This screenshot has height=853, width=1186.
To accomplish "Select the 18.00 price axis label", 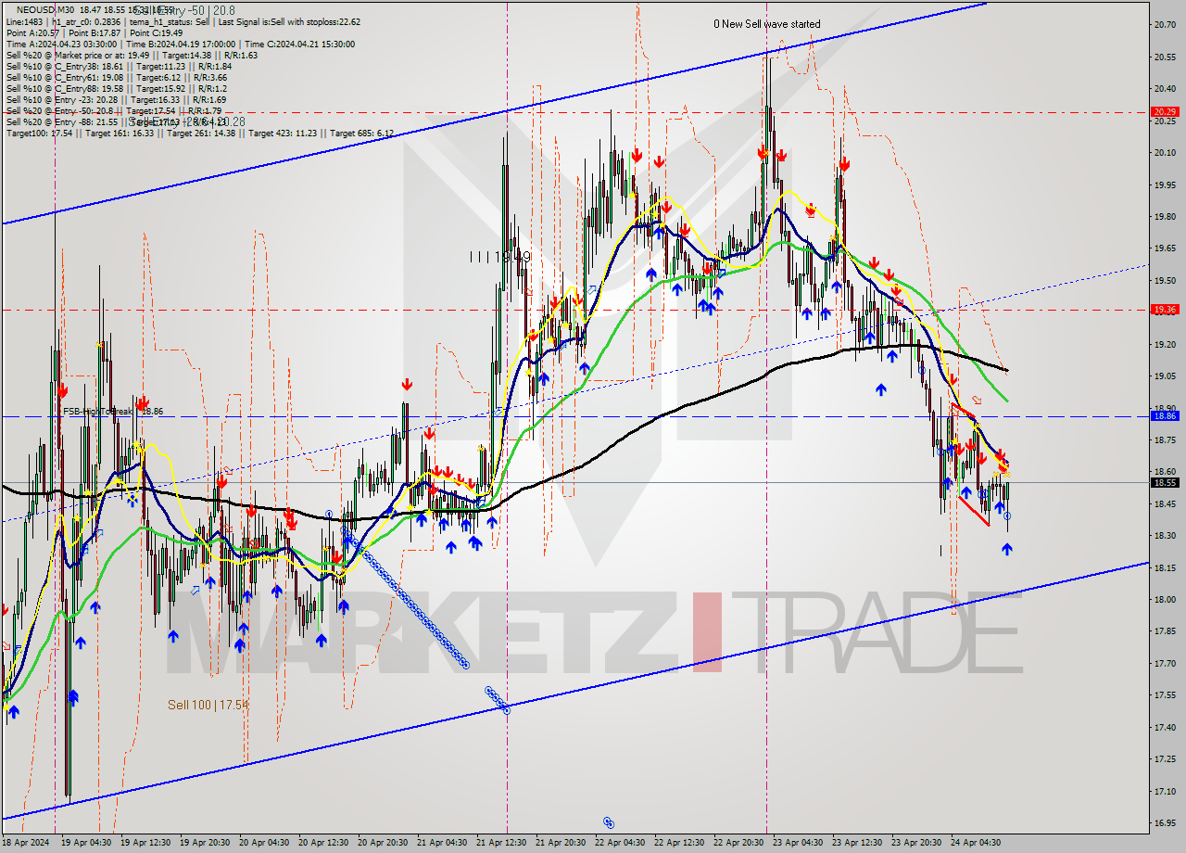I will (x=1165, y=600).
